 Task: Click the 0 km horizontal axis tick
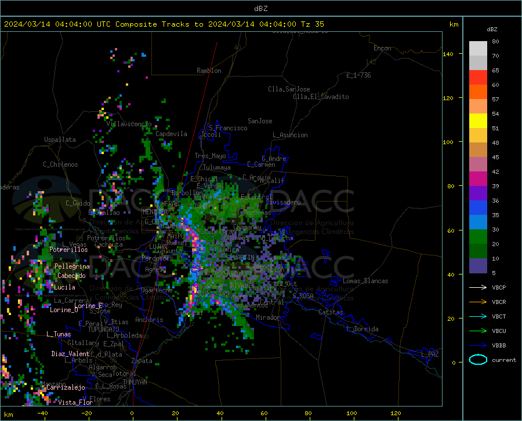pos(132,413)
